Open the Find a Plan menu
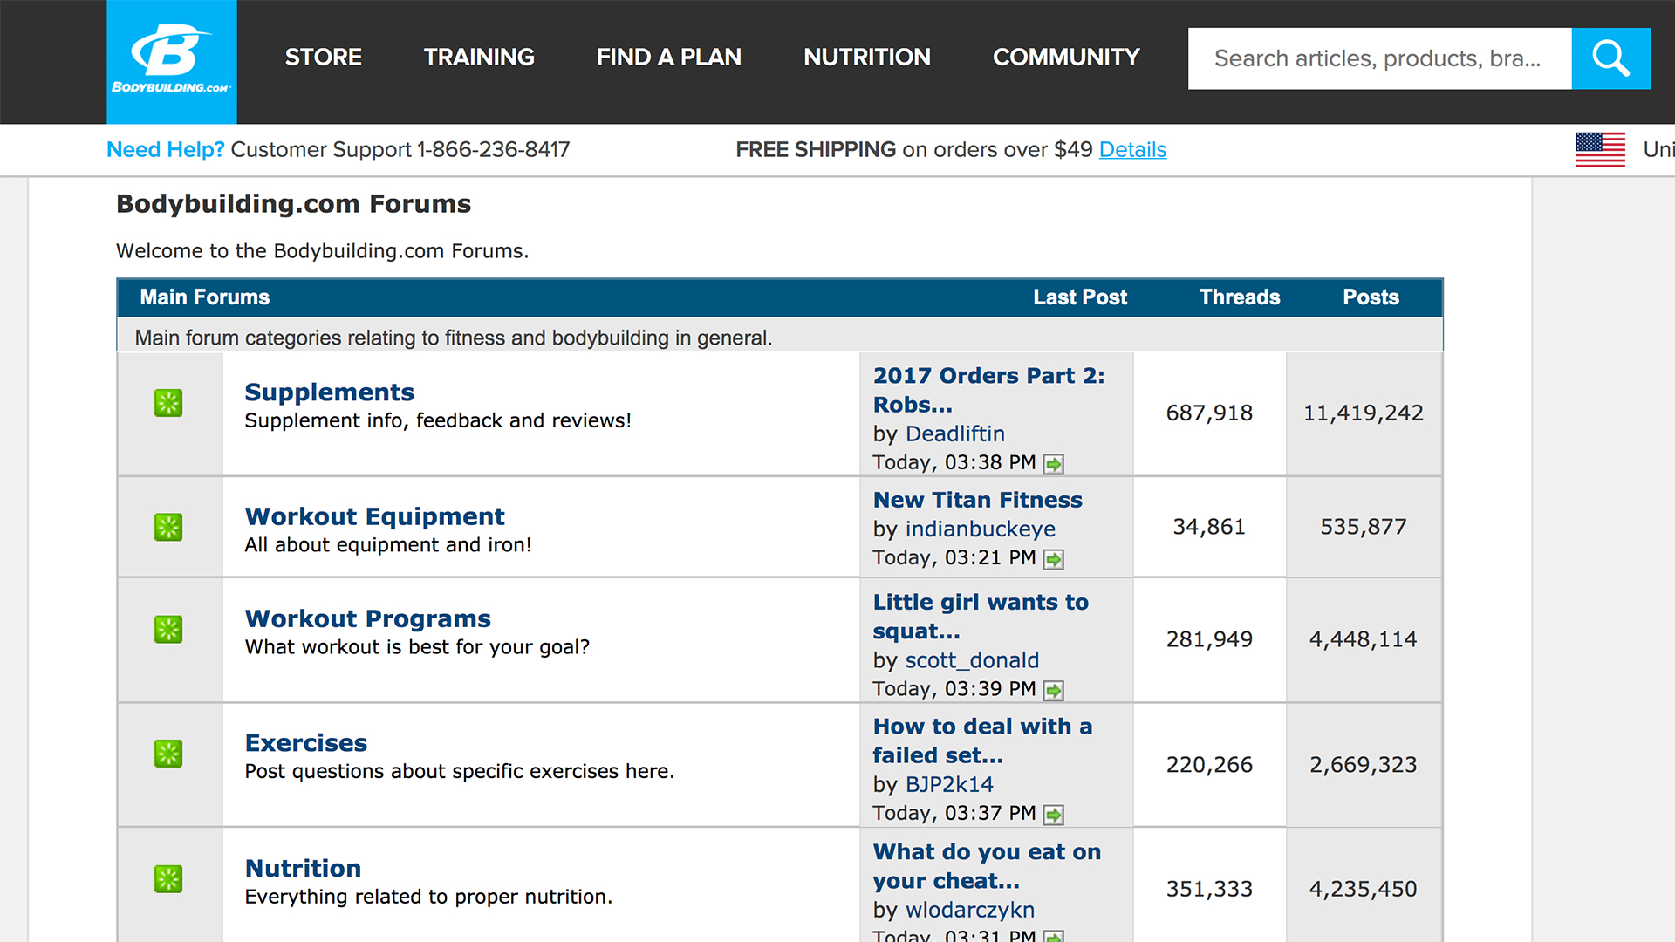Screen dimensions: 1675x942 pyautogui.click(x=668, y=58)
